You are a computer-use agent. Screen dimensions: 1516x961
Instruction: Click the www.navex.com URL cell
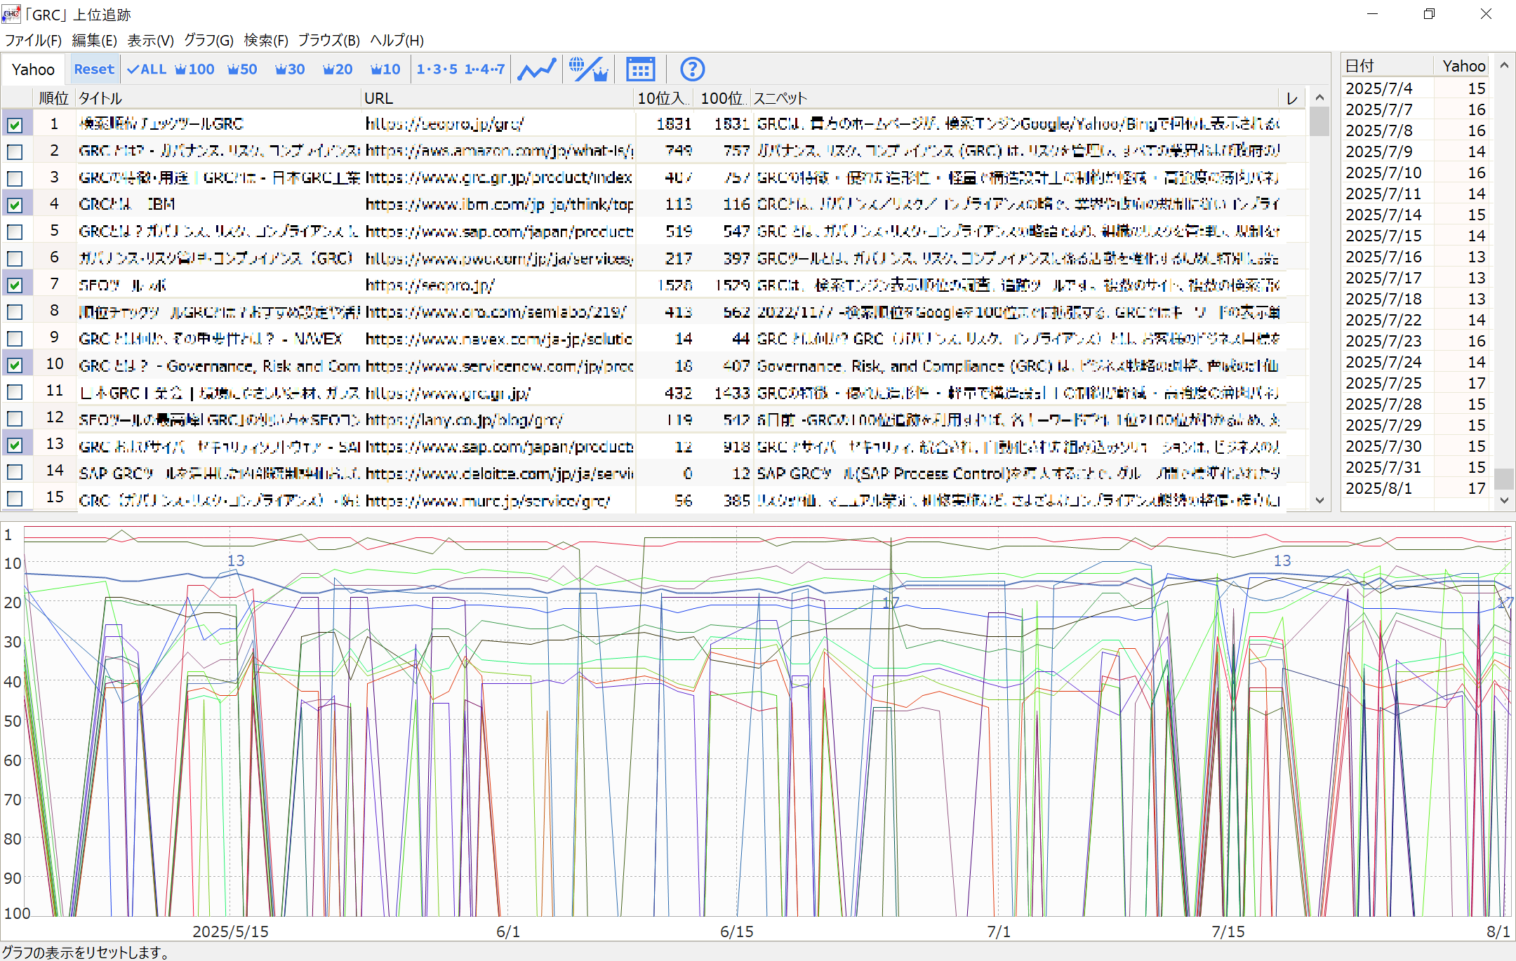[x=499, y=338]
